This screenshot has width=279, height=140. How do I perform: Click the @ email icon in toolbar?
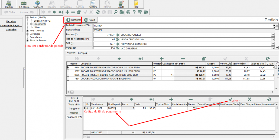click(x=128, y=12)
